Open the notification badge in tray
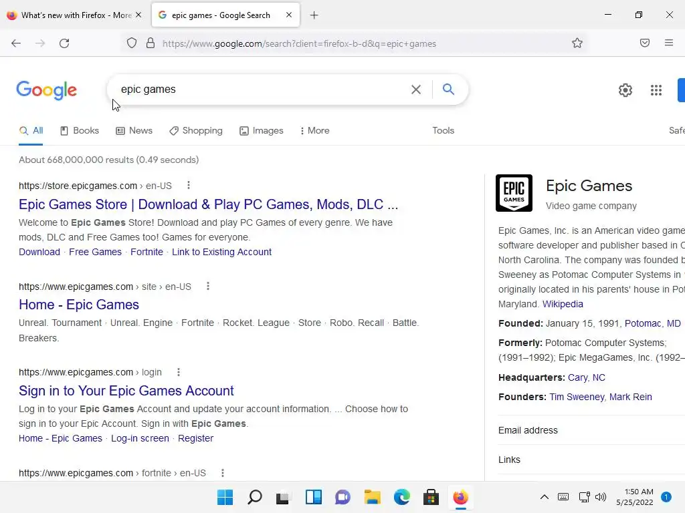Image resolution: width=685 pixels, height=513 pixels. tap(666, 497)
